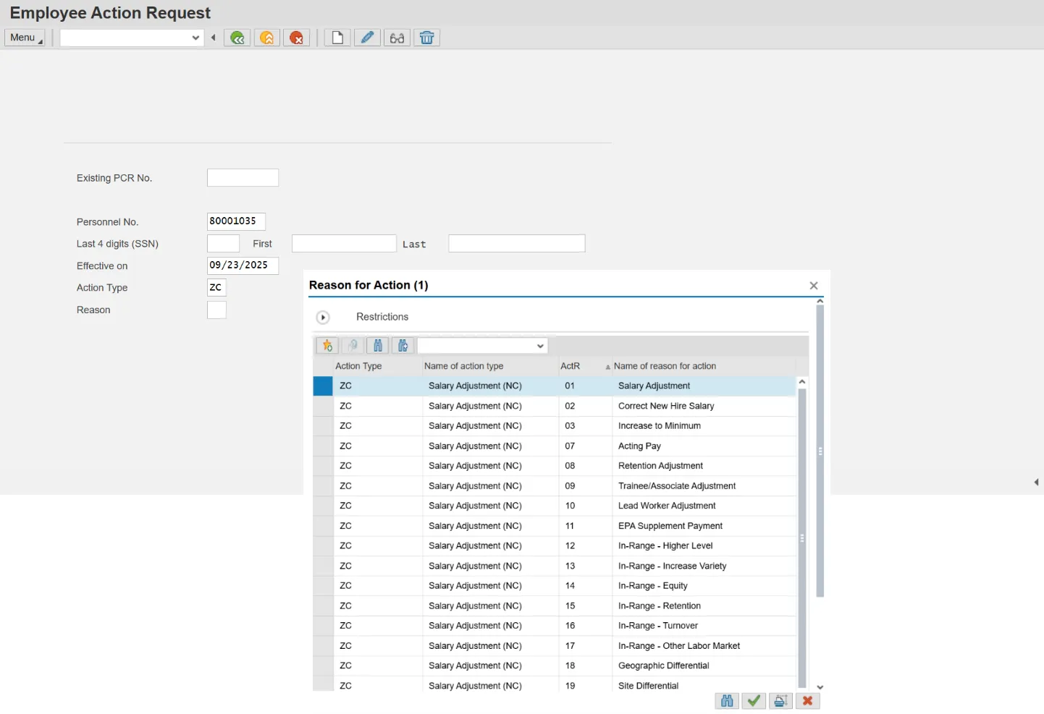Click the dialog's outer vertical scrollbar

820,449
